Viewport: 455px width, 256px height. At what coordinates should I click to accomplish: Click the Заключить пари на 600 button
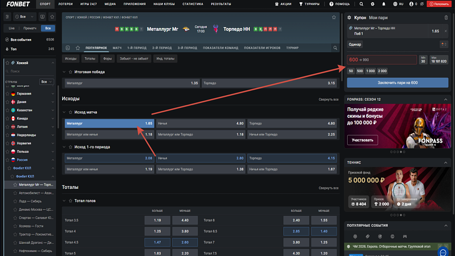click(398, 83)
